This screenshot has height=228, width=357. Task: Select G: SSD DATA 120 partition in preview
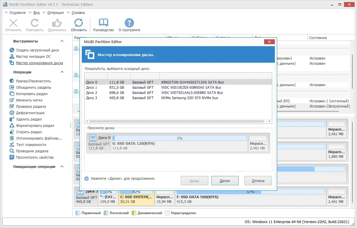pyautogui.click(x=179, y=142)
